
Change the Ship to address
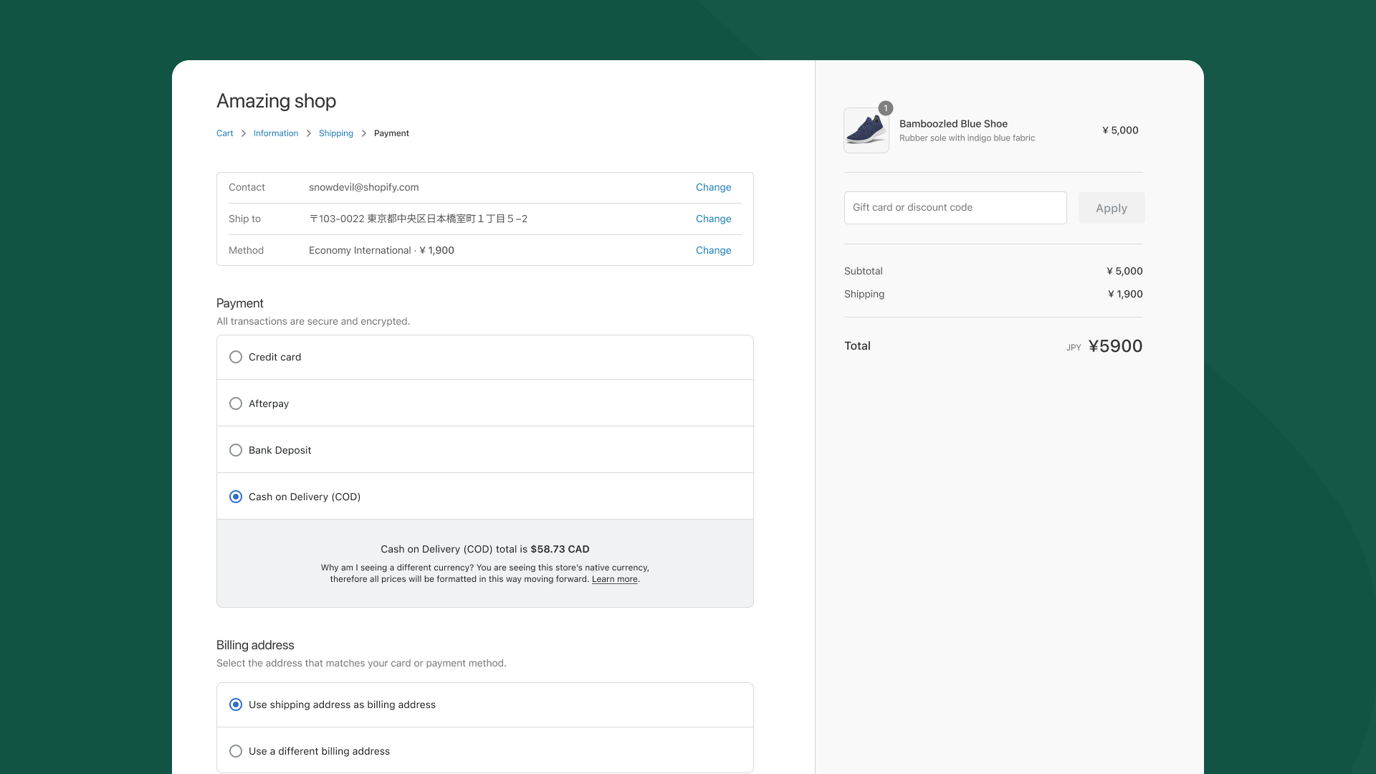click(x=713, y=219)
